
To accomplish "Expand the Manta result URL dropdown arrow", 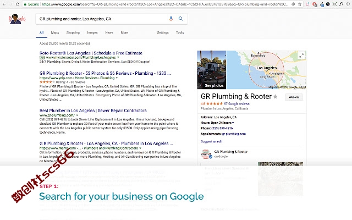I will tap(140, 148).
